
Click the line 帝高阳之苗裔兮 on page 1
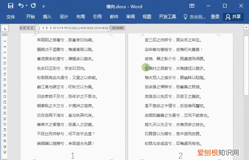pyautogui.click(x=65, y=40)
